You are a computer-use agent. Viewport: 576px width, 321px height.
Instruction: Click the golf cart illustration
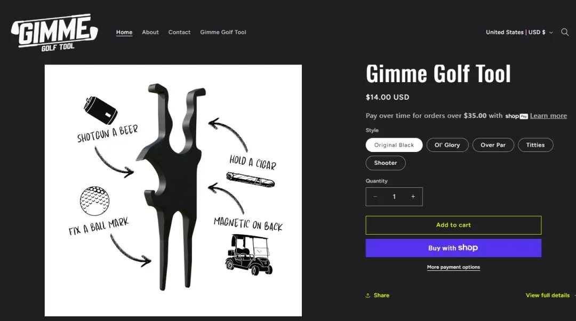tap(249, 254)
